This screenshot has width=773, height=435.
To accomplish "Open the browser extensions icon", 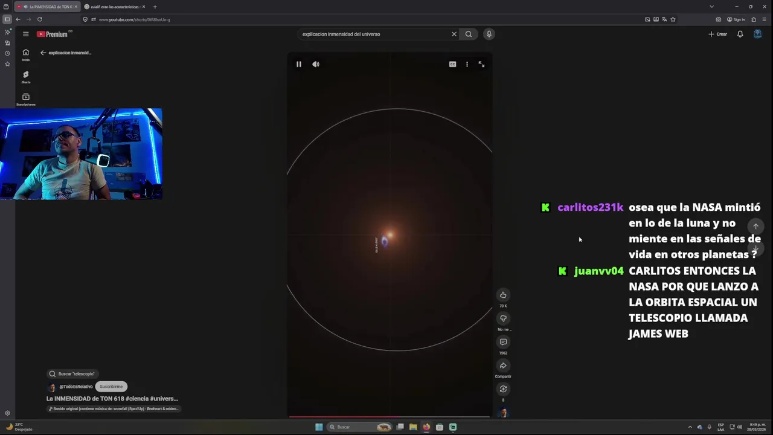I will [x=754, y=19].
